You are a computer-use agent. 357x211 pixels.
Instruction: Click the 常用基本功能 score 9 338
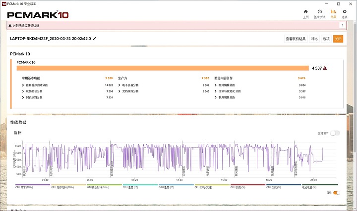click(x=109, y=78)
